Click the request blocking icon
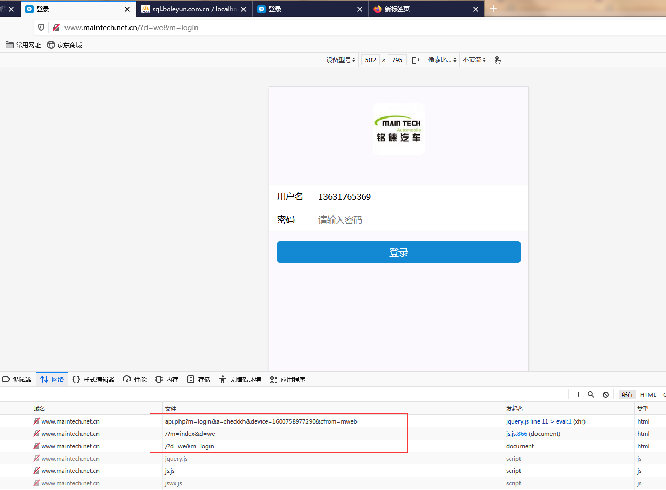Screen dimensions: 666x490 click(x=606, y=394)
